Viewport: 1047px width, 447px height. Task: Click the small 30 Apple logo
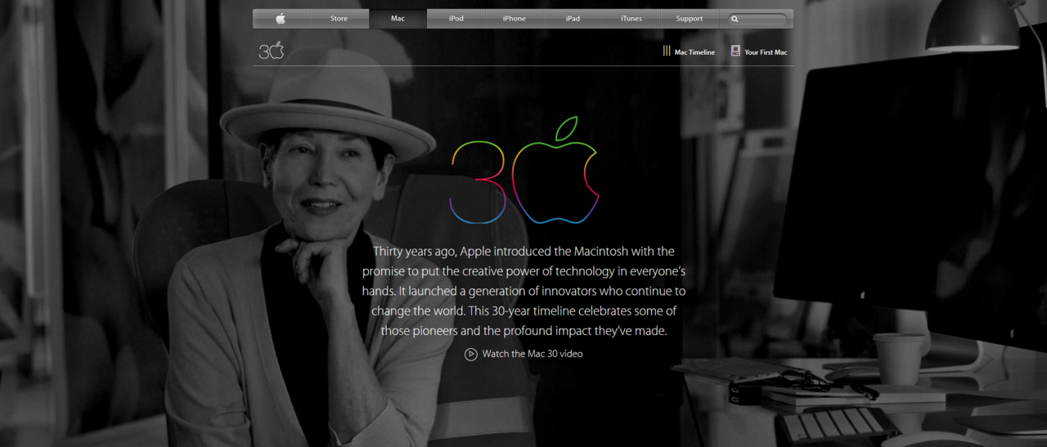[272, 51]
